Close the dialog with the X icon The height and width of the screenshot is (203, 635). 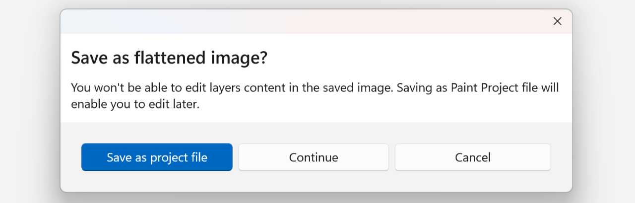(x=557, y=21)
